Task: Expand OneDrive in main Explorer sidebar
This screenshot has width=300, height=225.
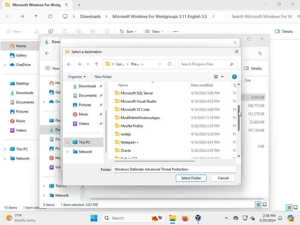Action: click(5, 65)
